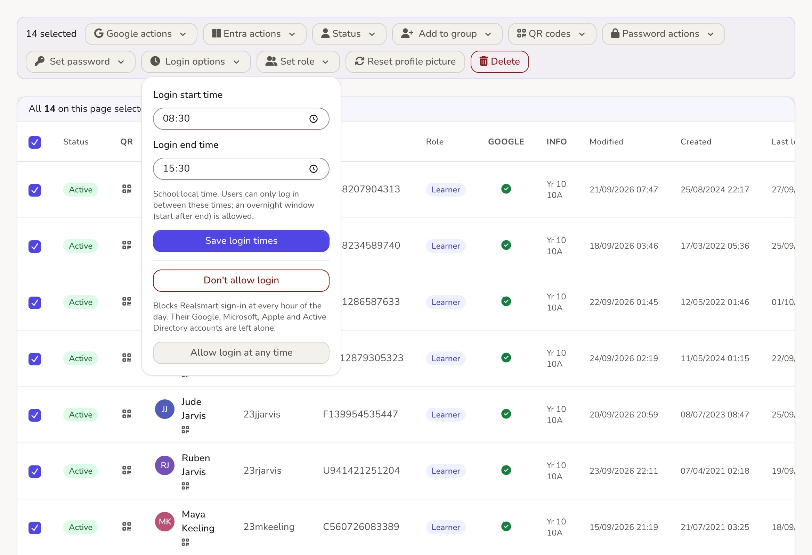Open the Add to group dropdown

coord(447,34)
